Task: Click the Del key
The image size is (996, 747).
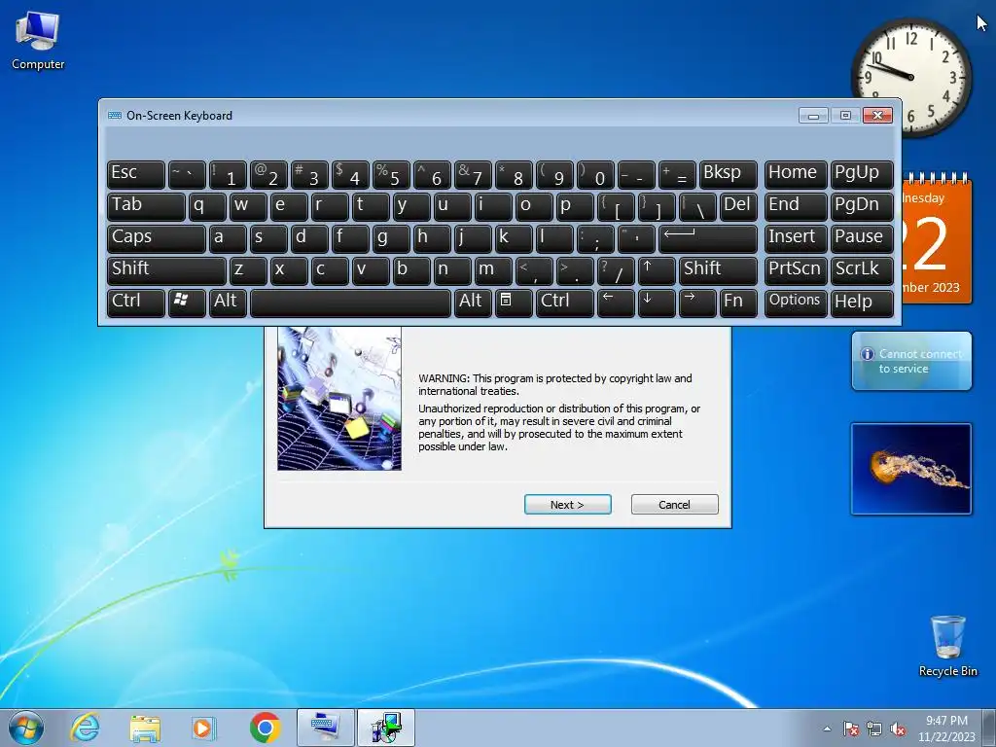Action: click(x=738, y=207)
